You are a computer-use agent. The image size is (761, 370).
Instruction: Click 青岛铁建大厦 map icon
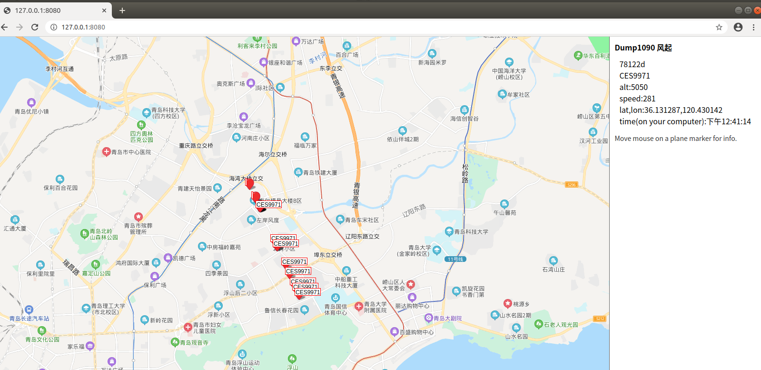(298, 172)
